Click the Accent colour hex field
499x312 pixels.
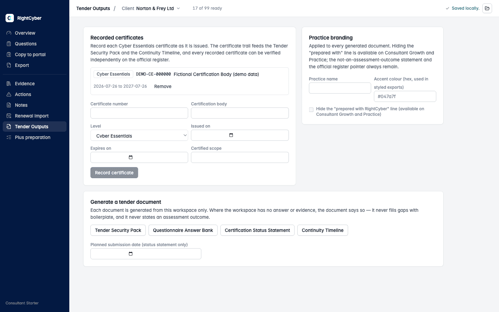click(x=405, y=96)
